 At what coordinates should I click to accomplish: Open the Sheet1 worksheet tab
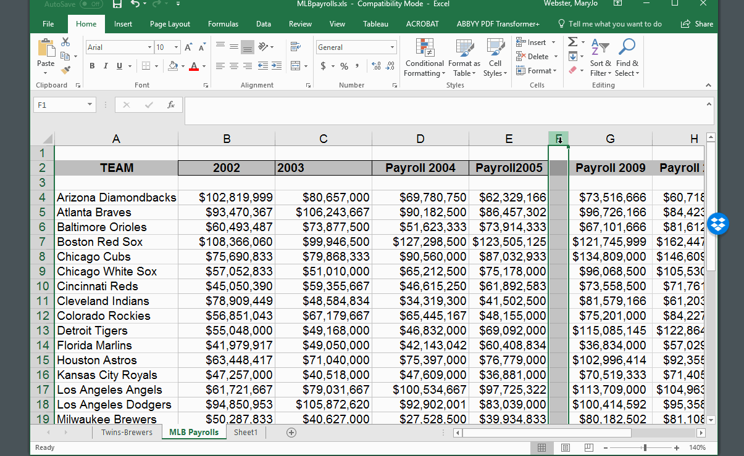[x=246, y=433]
